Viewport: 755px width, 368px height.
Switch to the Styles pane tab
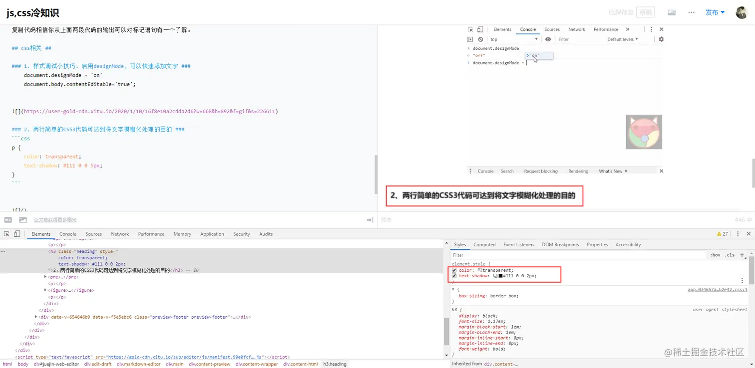[x=460, y=245]
